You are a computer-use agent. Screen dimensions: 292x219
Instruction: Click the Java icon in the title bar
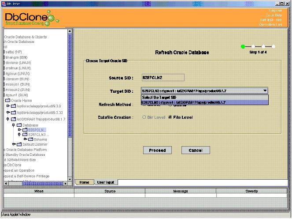point(4,4)
